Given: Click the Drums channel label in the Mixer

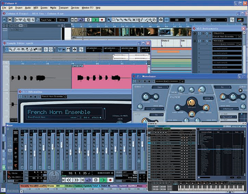Looking at the screenshot, I should point(51,186).
